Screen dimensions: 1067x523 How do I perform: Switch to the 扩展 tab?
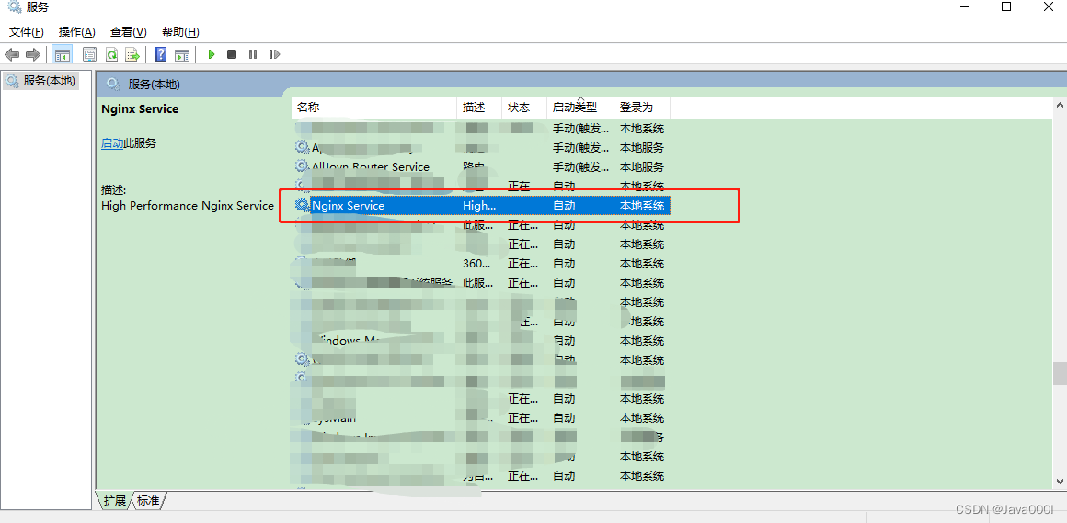tap(115, 501)
